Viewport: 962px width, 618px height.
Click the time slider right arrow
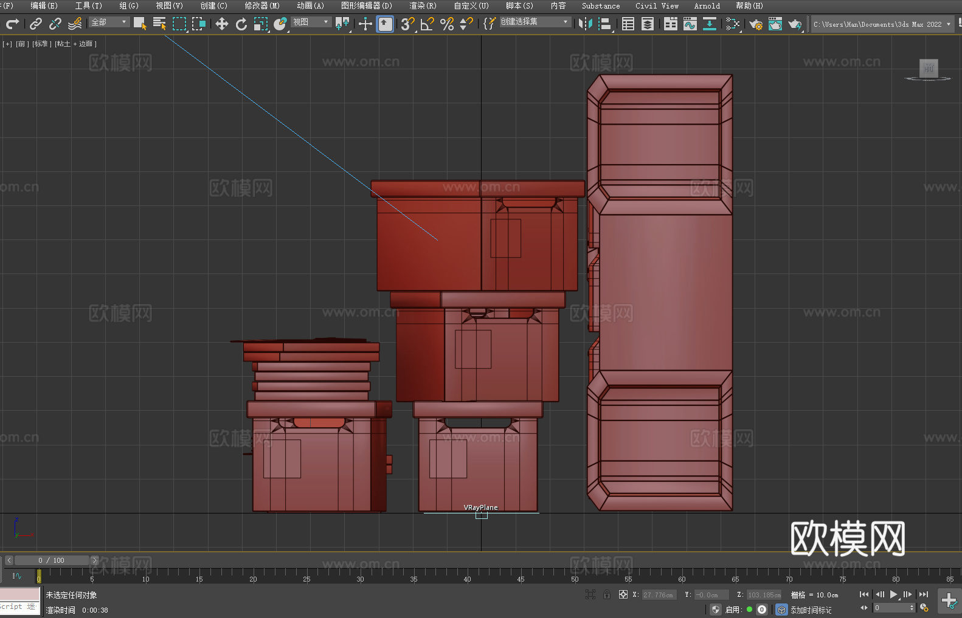(94, 560)
